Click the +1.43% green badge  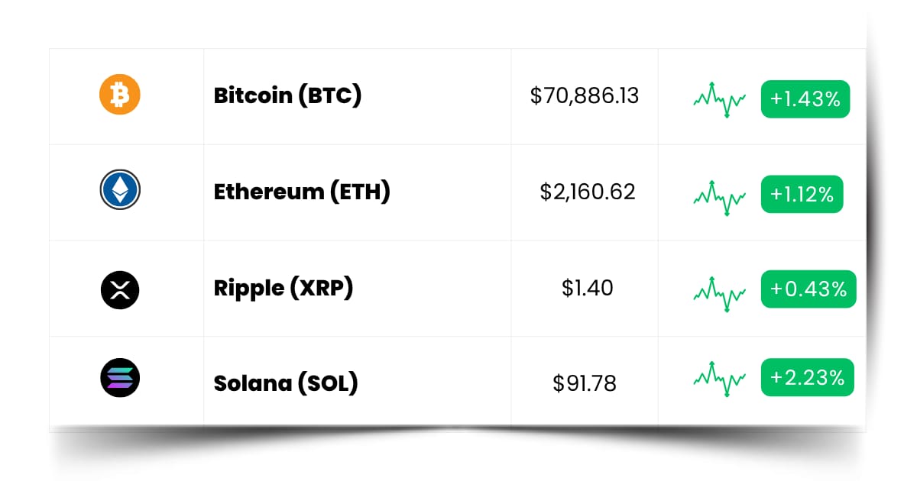[x=805, y=98]
